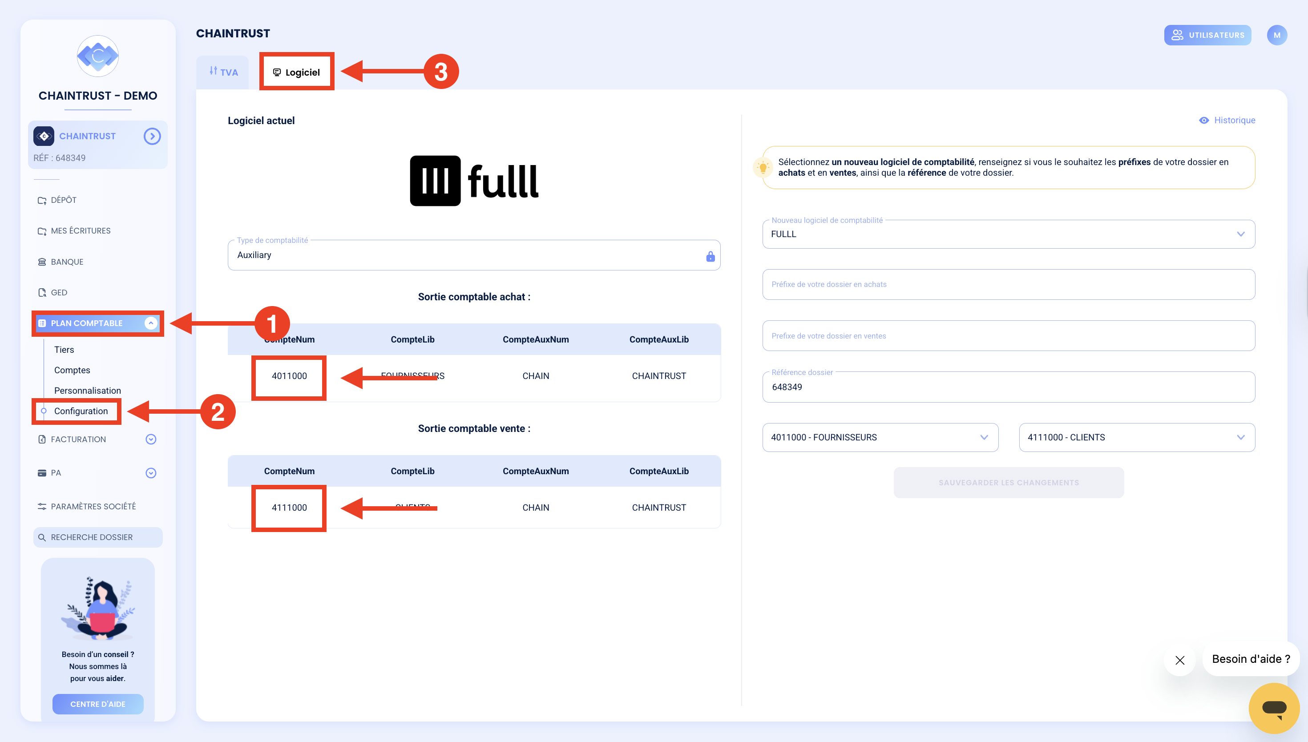Click the PA card icon
This screenshot has height=742, width=1308.
42,472
